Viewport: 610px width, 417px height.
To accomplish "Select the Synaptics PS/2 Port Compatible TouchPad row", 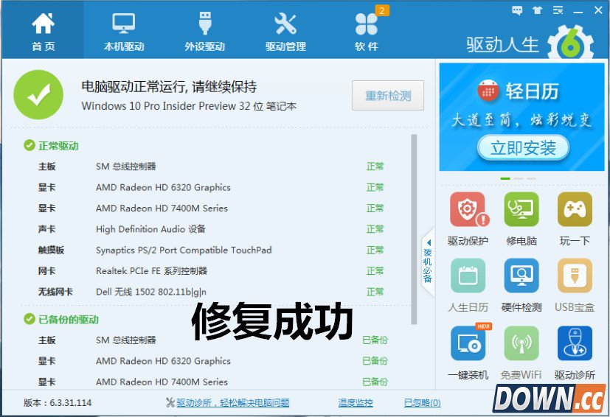I will [x=212, y=250].
